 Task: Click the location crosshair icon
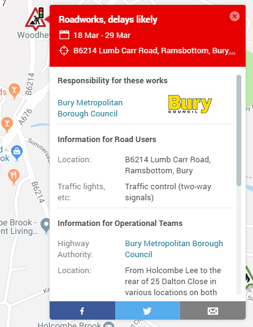tap(64, 51)
